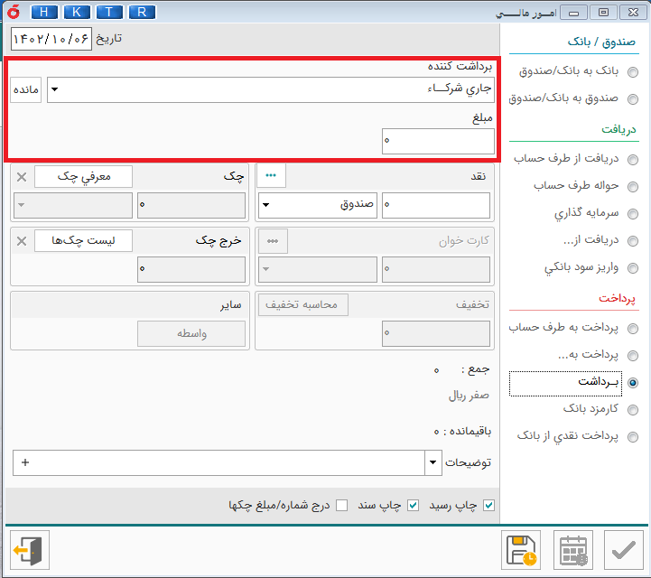Enable درج شماره/مبلغ چکها checkbox
Viewport: 651px width, 578px height.
click(x=341, y=506)
